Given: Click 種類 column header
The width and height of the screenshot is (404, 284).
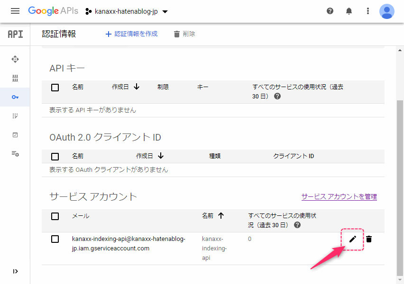Looking at the screenshot, I should click(x=215, y=156).
